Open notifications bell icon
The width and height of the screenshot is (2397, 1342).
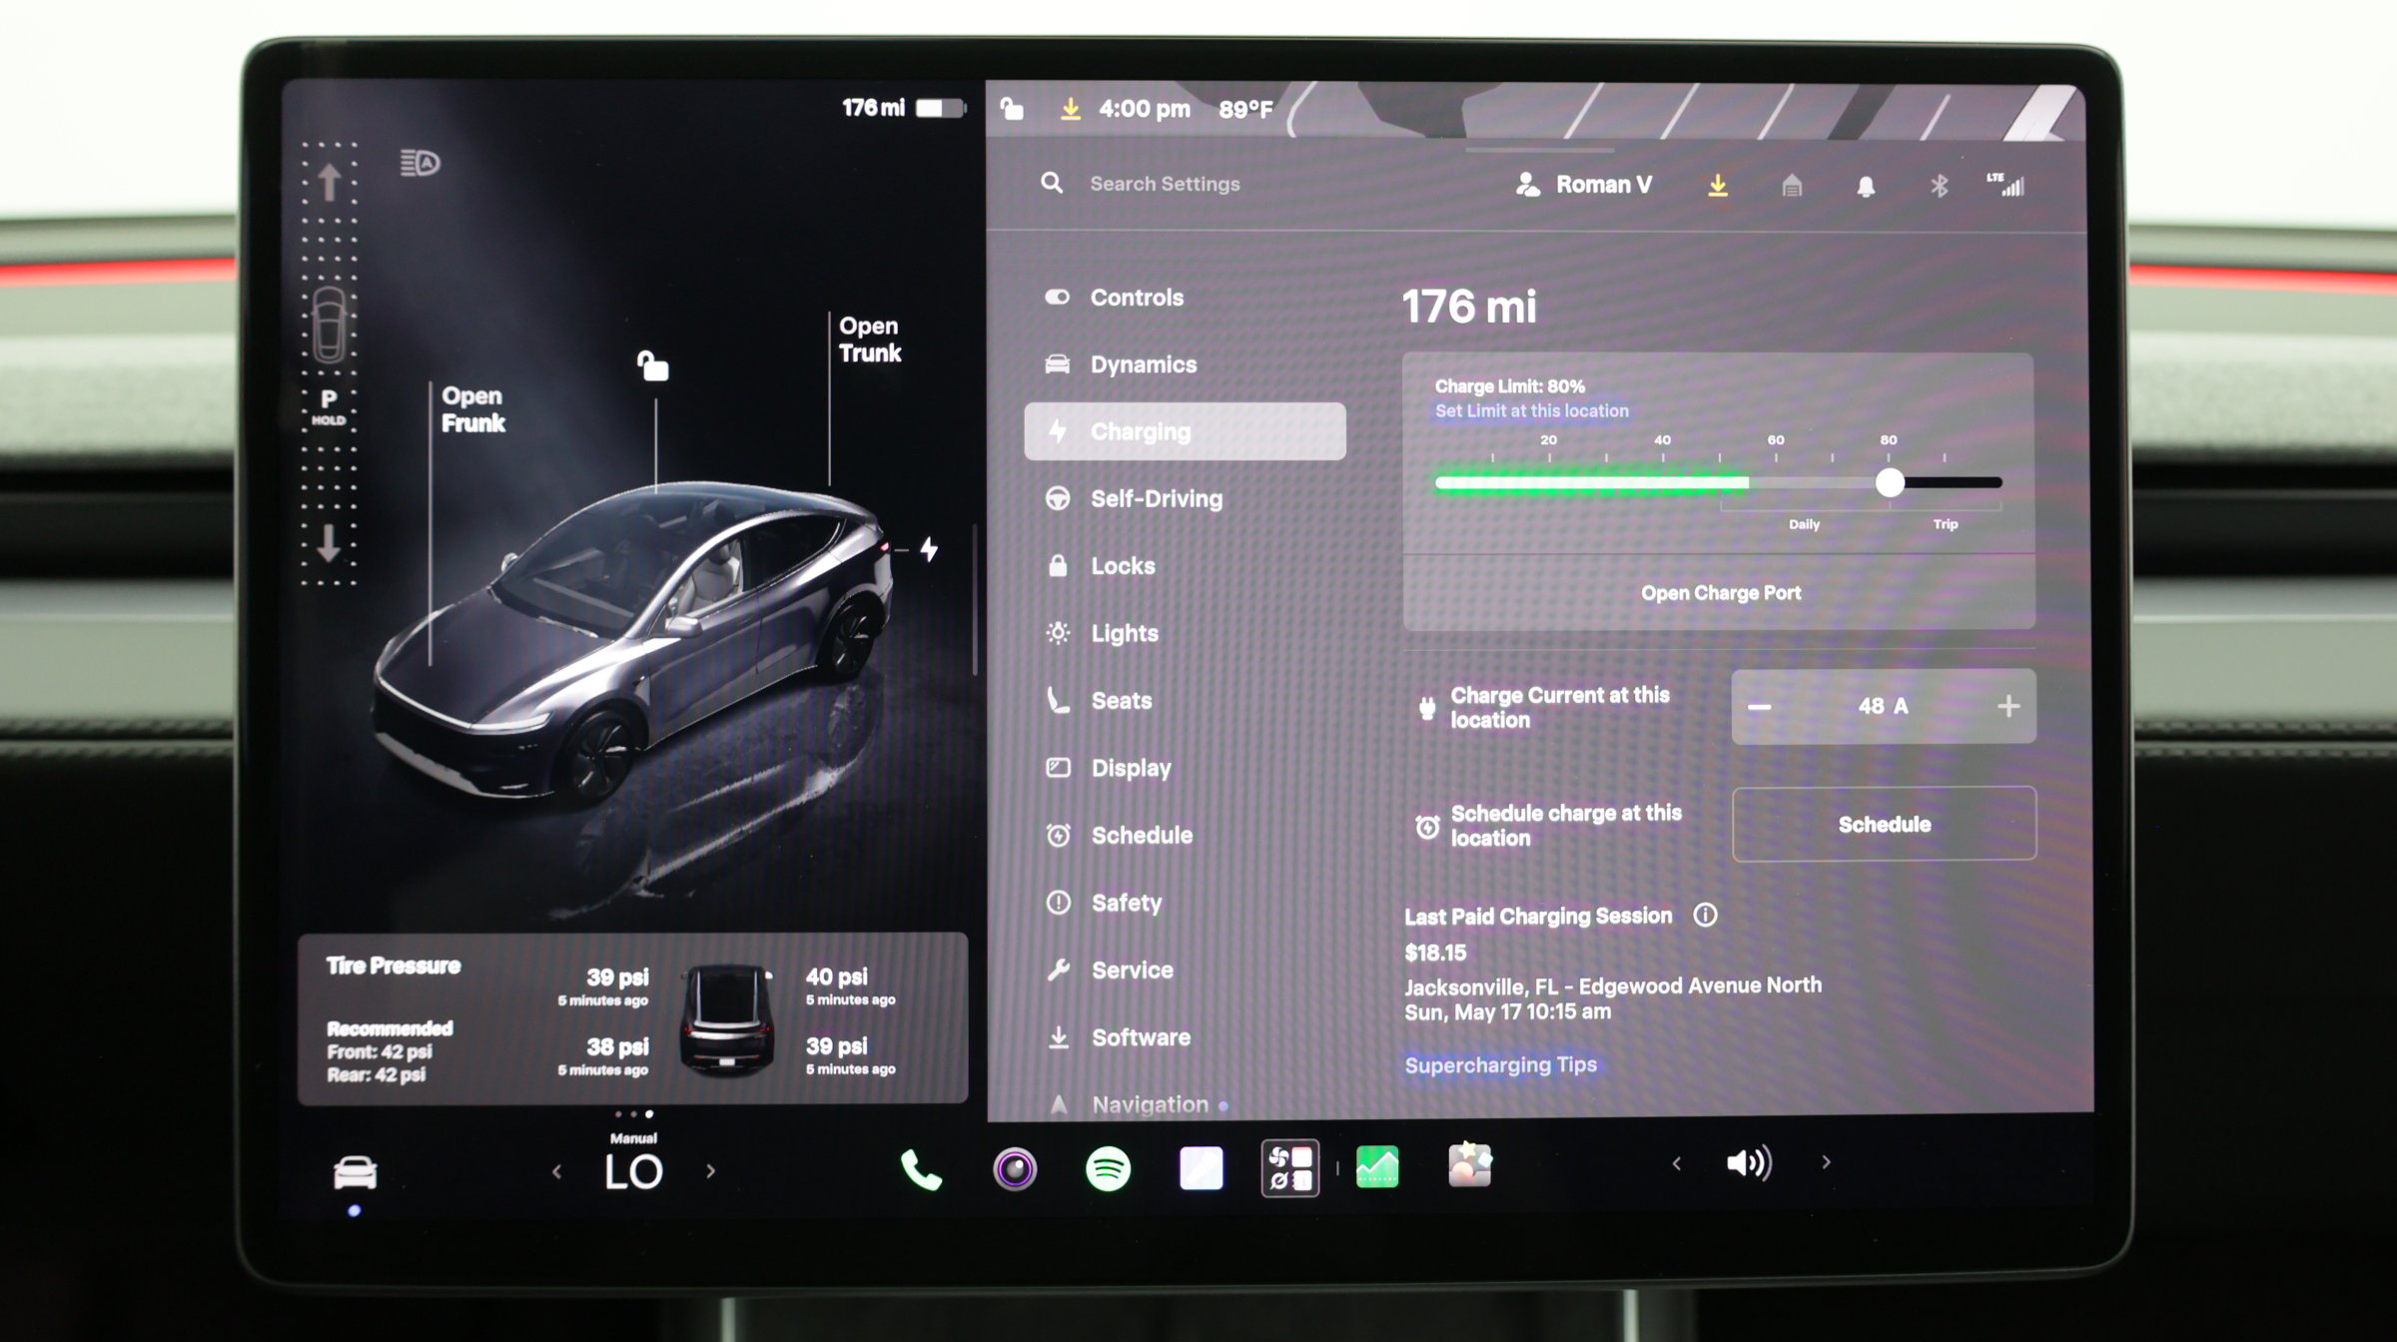(1866, 187)
